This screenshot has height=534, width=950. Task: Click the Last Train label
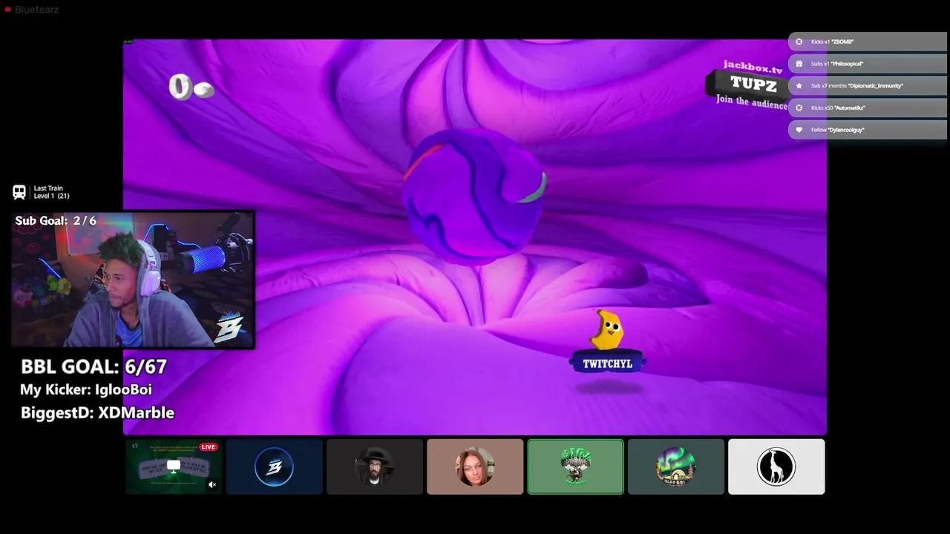tap(48, 188)
